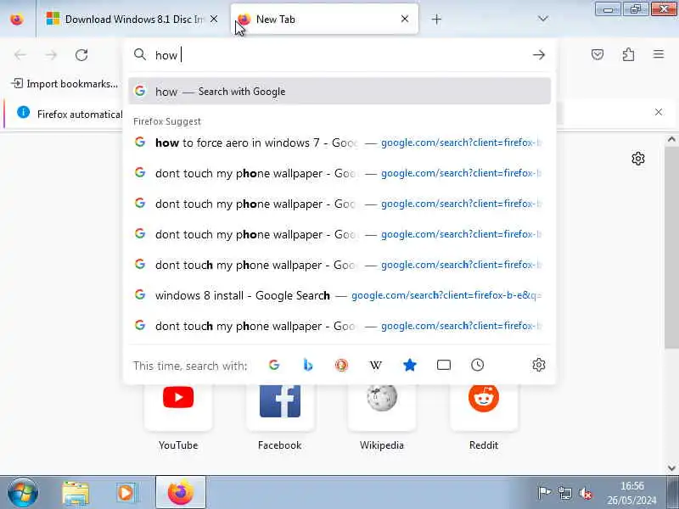Open Firefox View pinned tab icon
This screenshot has width=679, height=509.
click(17, 19)
